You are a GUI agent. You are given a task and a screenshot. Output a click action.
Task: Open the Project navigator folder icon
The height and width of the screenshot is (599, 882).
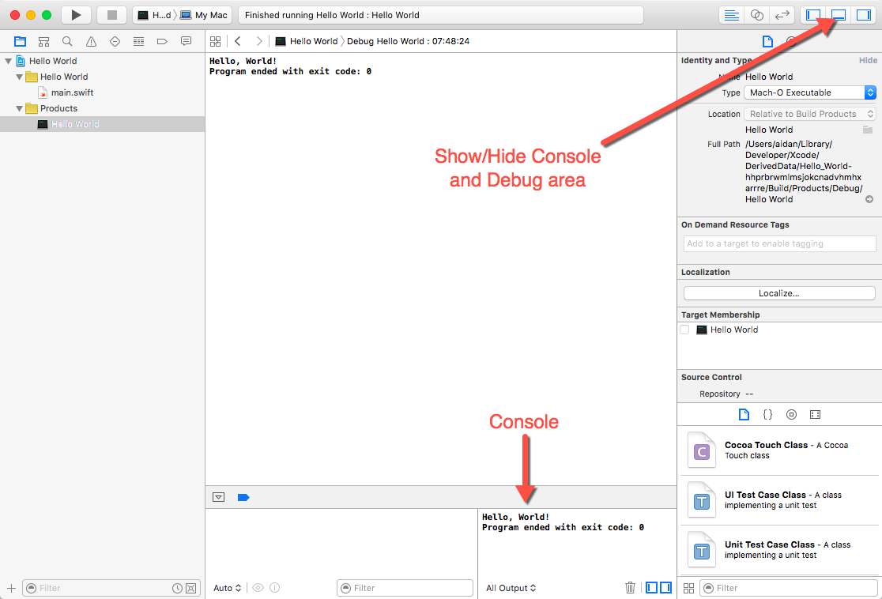pos(21,41)
